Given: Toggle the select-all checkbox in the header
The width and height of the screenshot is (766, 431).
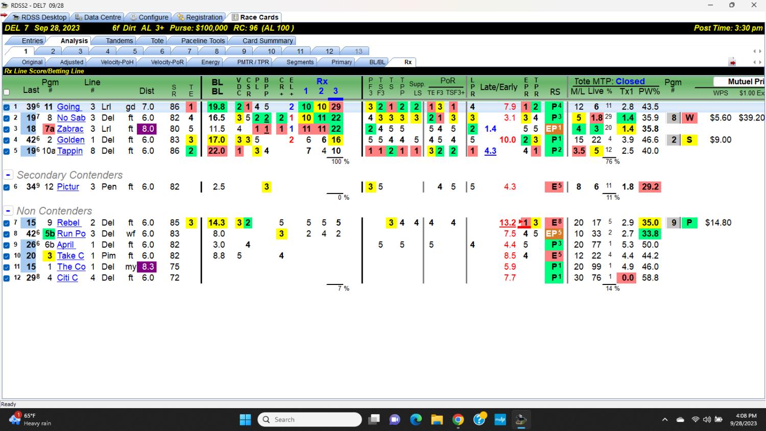Looking at the screenshot, I should [x=7, y=92].
